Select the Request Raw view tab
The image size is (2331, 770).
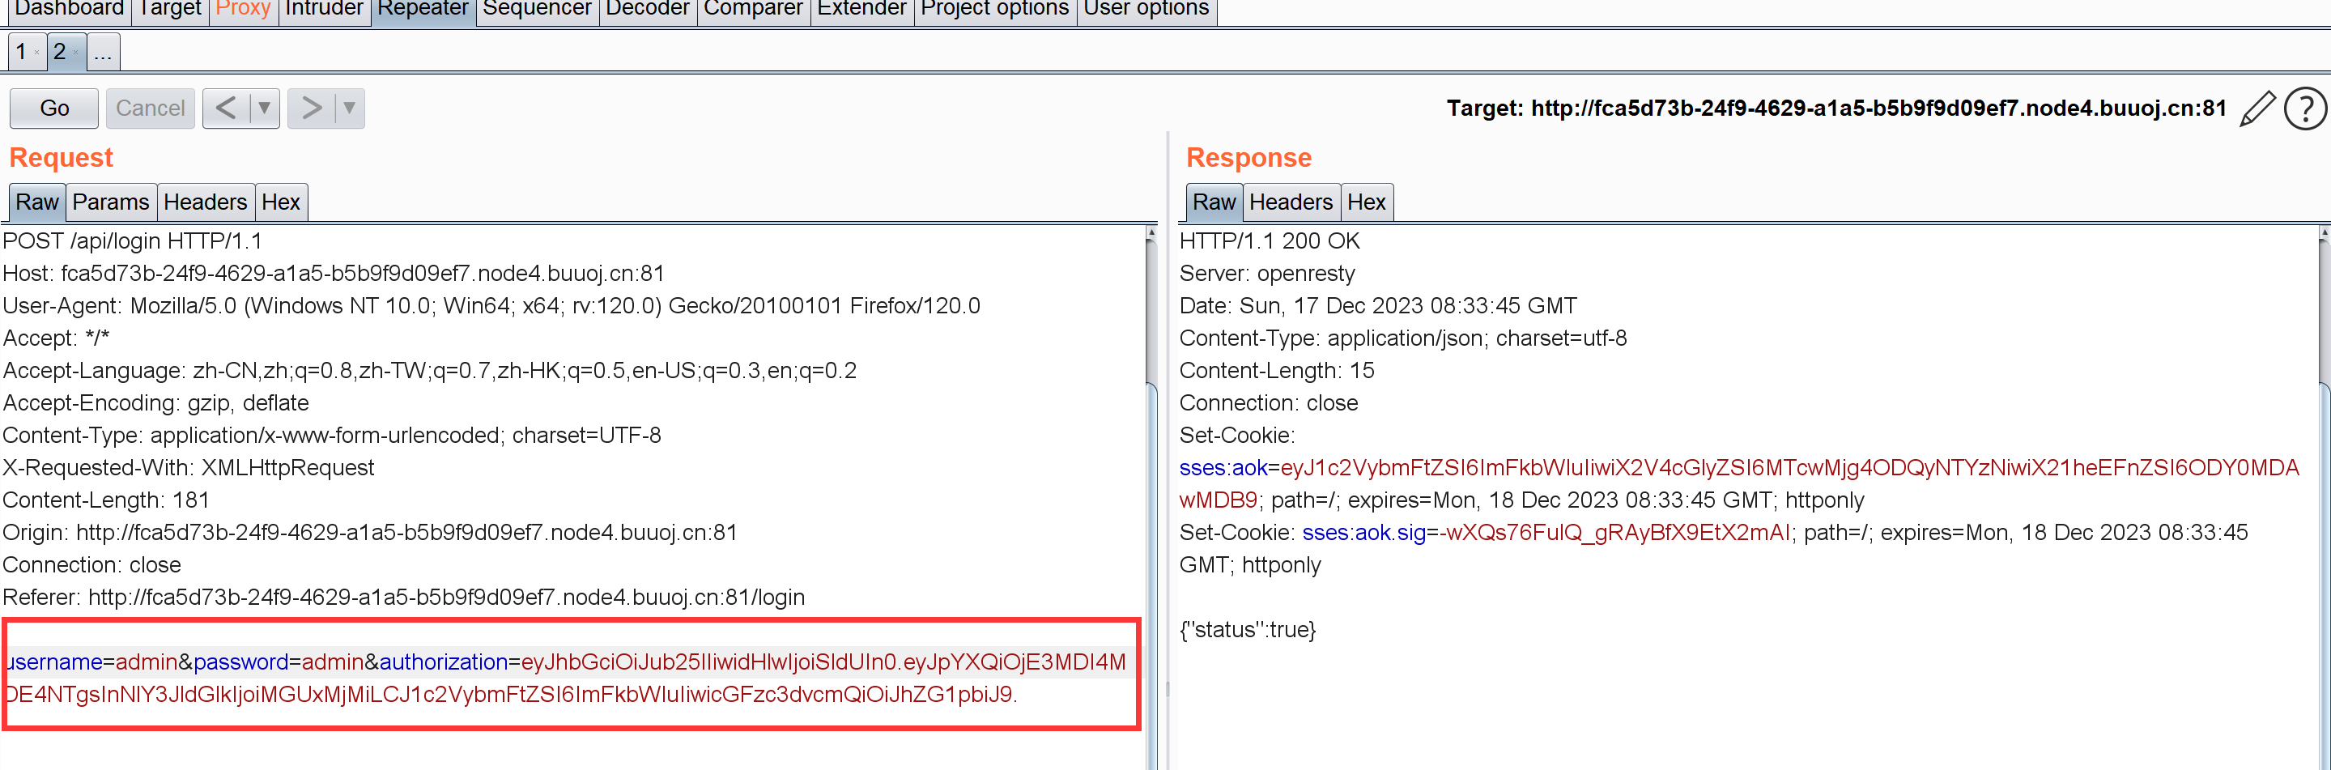click(37, 202)
